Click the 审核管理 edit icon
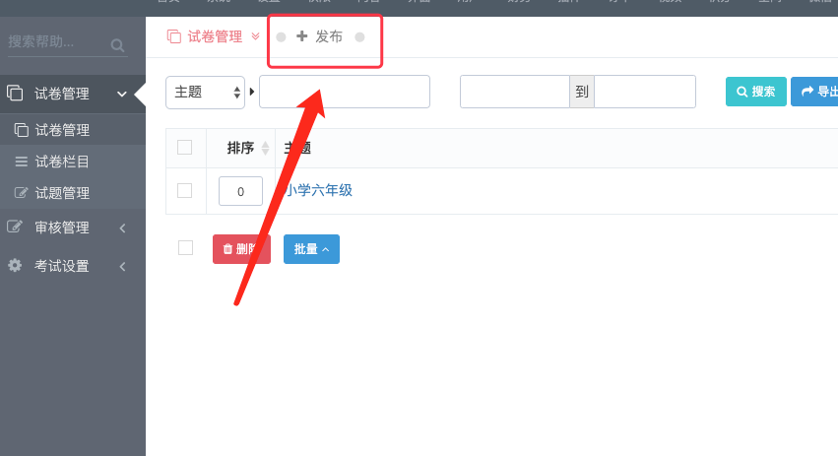The height and width of the screenshot is (456, 838). [15, 227]
